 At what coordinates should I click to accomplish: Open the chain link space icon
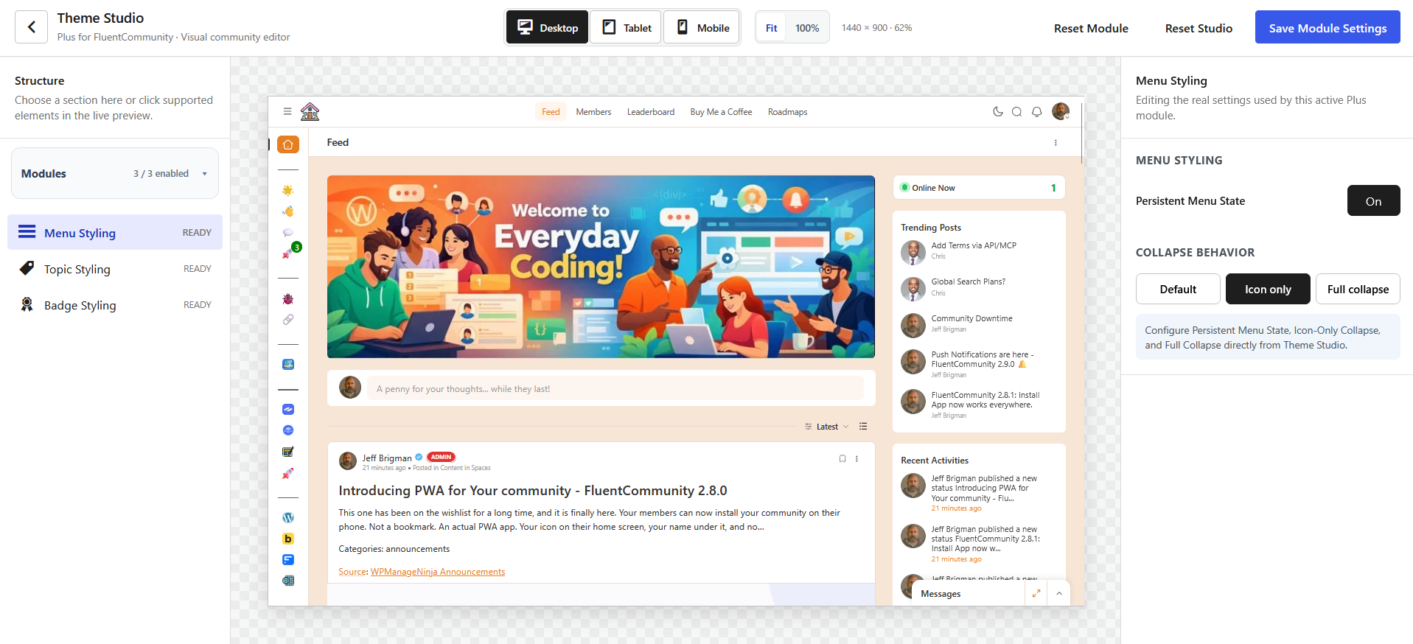point(288,320)
